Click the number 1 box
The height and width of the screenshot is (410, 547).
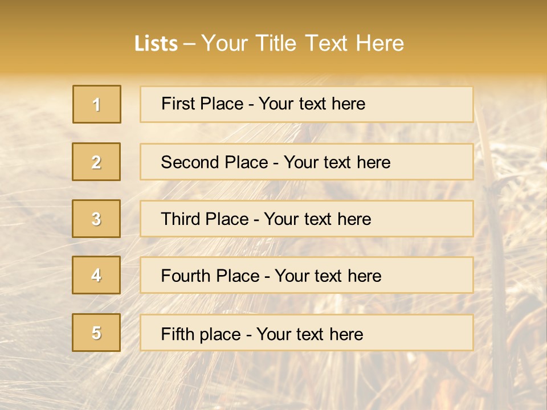coord(97,104)
